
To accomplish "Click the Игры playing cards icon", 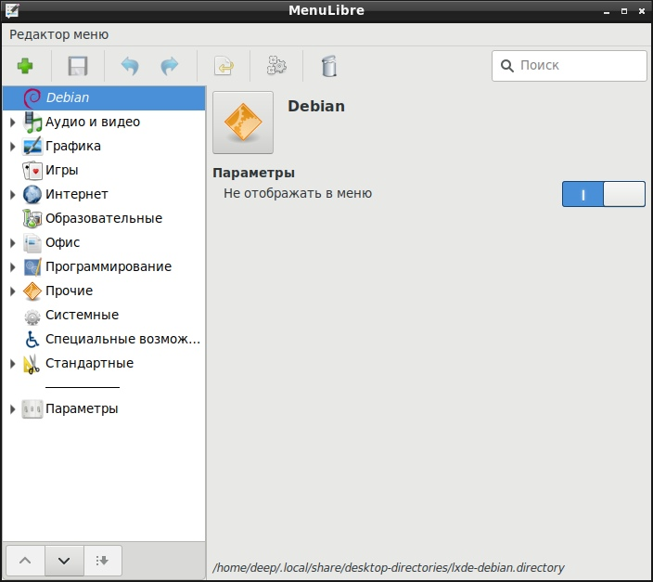I will click(x=32, y=171).
